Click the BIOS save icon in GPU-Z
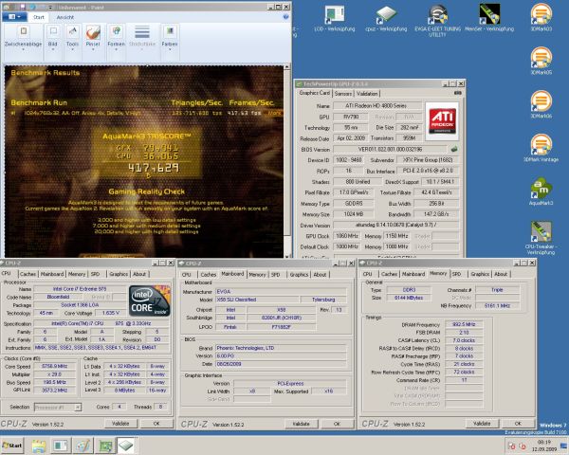This screenshot has height=455, width=569. [x=454, y=149]
